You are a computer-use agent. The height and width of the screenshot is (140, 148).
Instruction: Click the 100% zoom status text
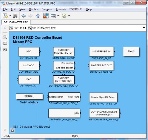[x=75, y=136]
